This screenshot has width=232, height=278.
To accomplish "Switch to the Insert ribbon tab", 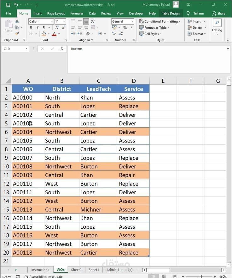I will (38, 13).
